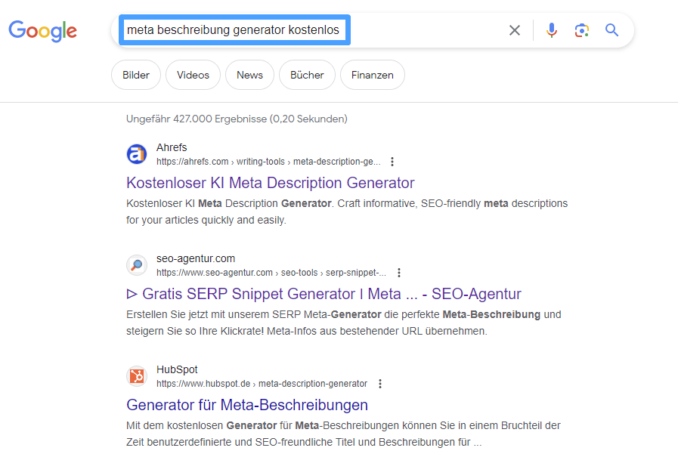The width and height of the screenshot is (678, 454).
Task: Click the HubSpot site name
Action: [177, 369]
